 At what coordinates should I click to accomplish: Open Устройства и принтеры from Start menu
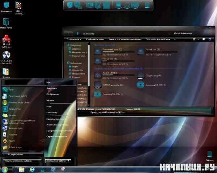tap(57, 125)
